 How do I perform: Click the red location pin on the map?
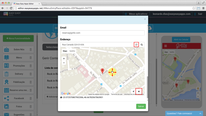click(102, 71)
